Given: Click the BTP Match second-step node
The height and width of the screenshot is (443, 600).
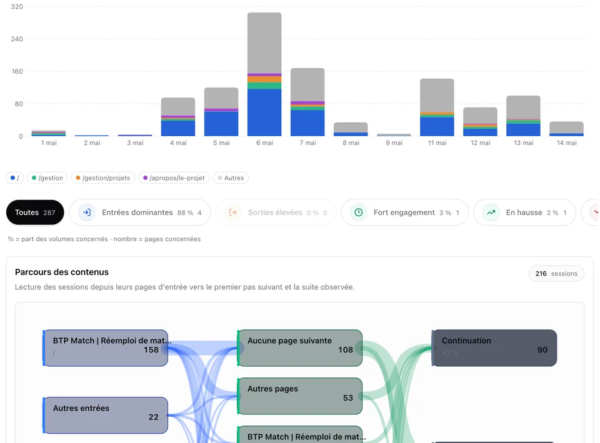Looking at the screenshot, I should tap(300, 435).
